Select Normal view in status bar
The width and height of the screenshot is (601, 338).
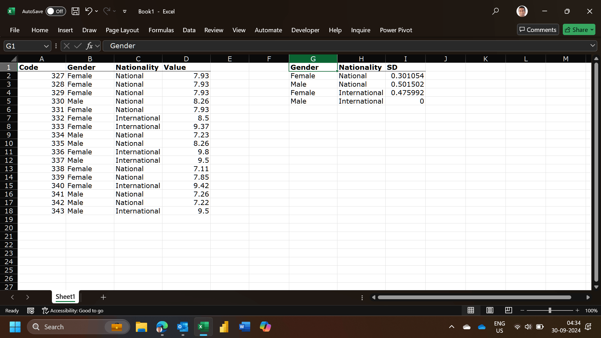[471, 310]
